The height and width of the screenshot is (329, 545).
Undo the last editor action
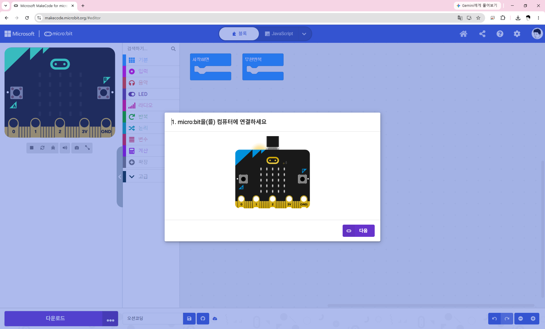click(x=494, y=319)
